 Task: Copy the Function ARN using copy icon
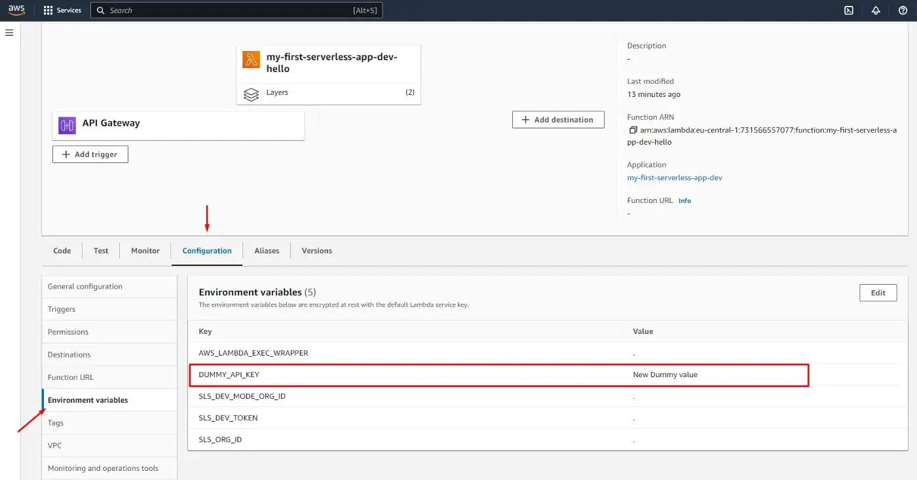(x=633, y=130)
